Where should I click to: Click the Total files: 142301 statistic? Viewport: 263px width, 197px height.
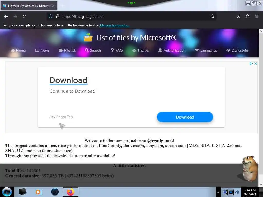[x=23, y=171]
